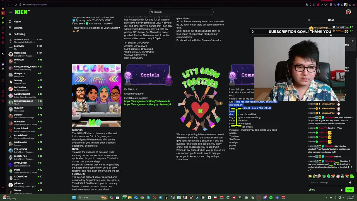This screenshot has width=357, height=201.
Task: Click the Socials panel banner
Action: coord(148,75)
